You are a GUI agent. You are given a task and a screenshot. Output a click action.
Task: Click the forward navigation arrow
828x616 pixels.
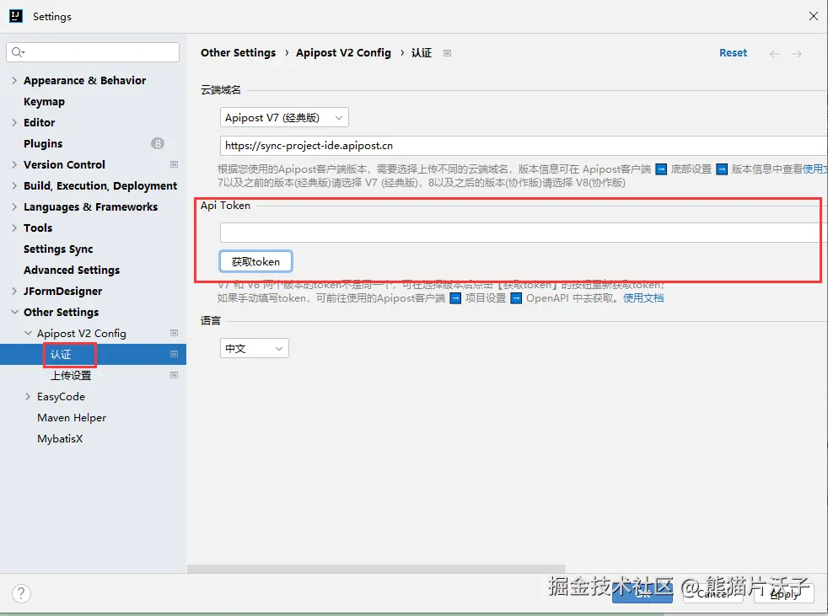pos(797,54)
